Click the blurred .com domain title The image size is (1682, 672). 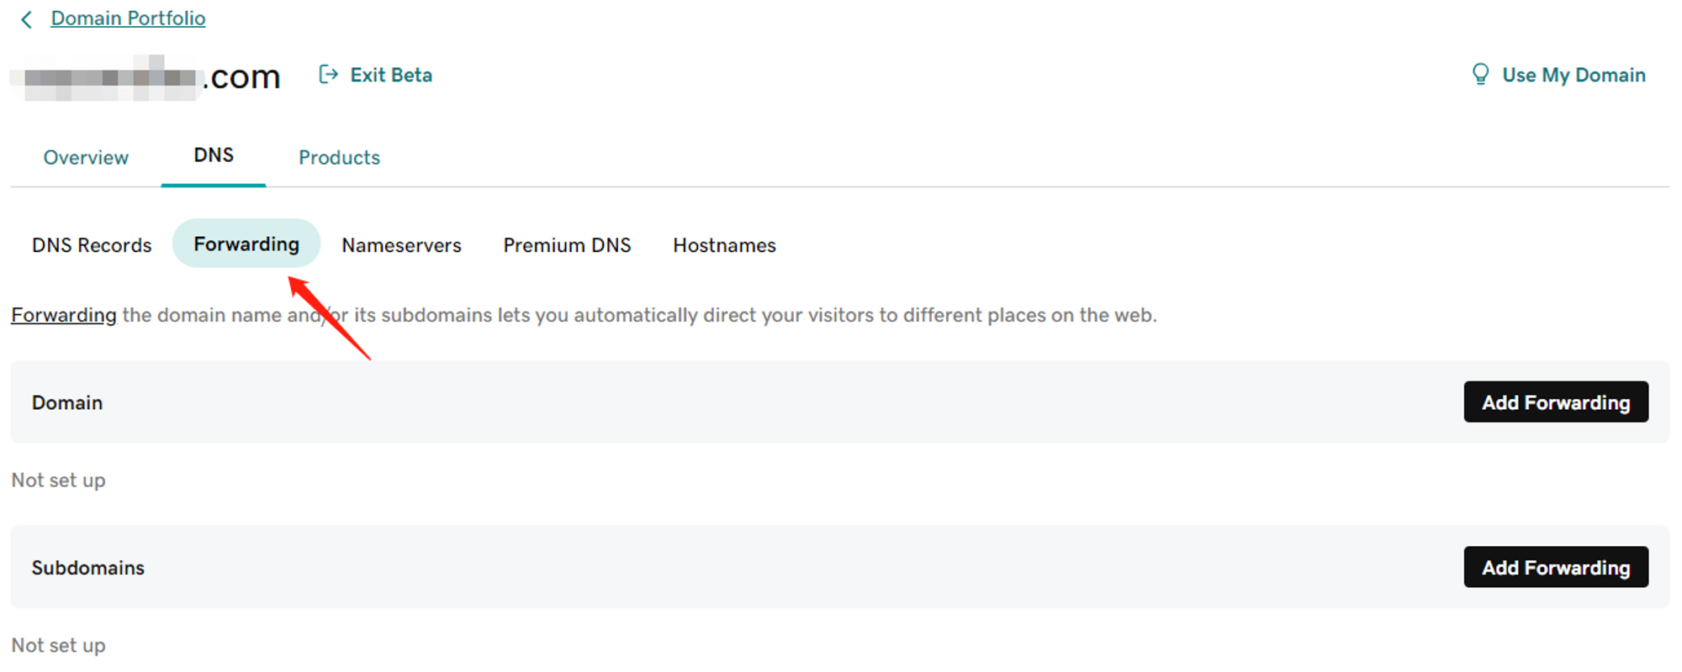tap(151, 78)
